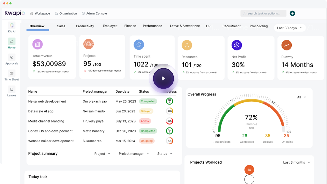327x184 pixels.
Task: Click the Kwapi logo
Action: (x=15, y=13)
